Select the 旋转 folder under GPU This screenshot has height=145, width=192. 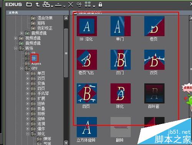41,119
